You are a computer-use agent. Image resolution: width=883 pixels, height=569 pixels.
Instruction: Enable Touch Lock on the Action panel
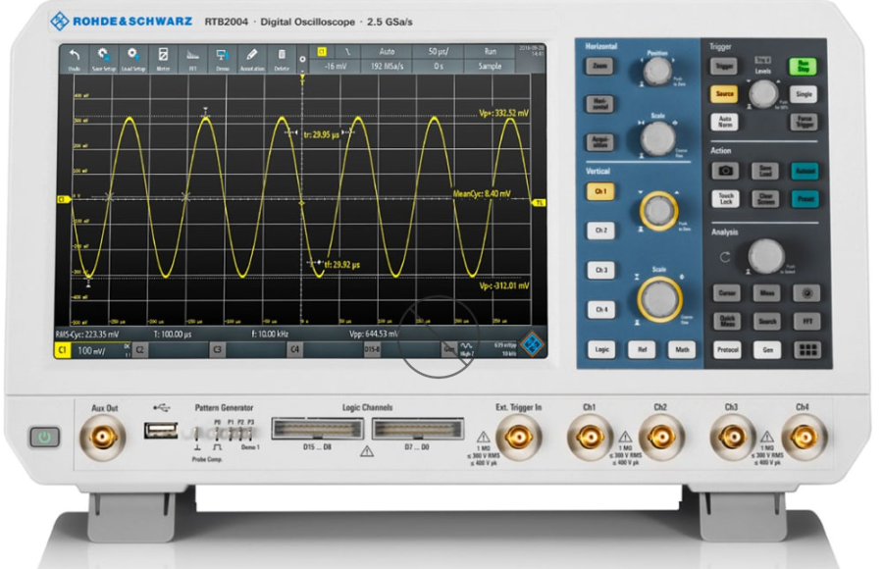pyautogui.click(x=725, y=198)
